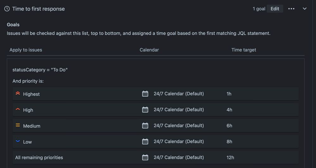Select the Apply to issues column header
The height and width of the screenshot is (168, 316).
tap(26, 50)
